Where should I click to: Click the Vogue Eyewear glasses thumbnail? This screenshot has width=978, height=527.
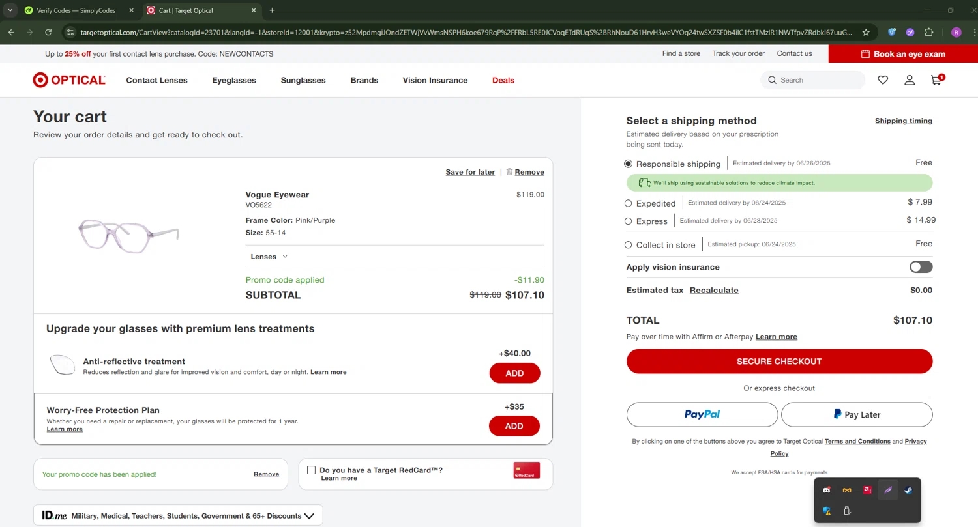click(x=128, y=235)
